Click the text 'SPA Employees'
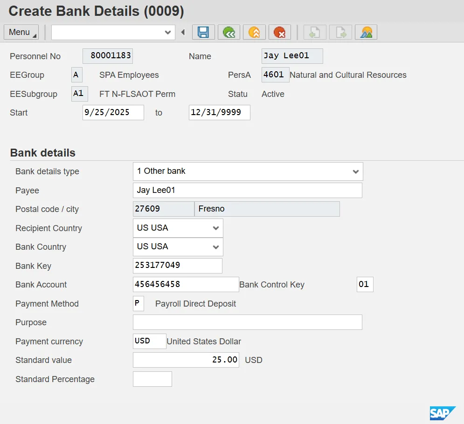This screenshot has height=424, width=464. click(x=129, y=75)
